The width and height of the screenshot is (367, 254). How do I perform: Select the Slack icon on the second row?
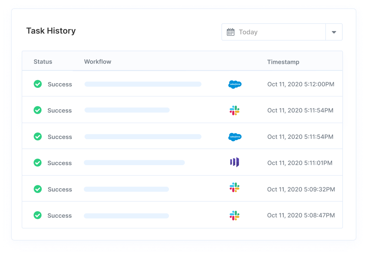tap(235, 110)
